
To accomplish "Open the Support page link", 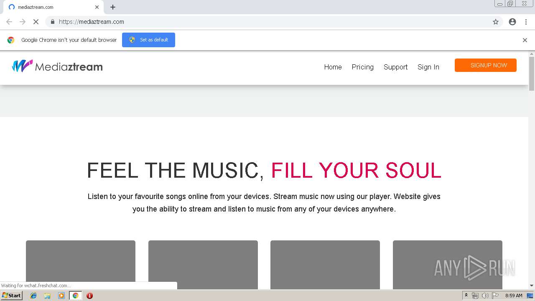I will coord(395,67).
